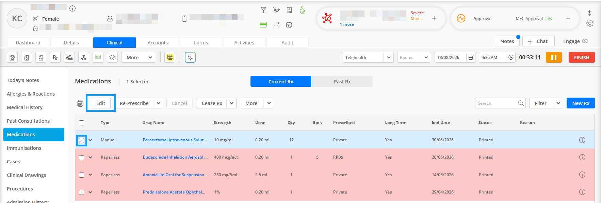This screenshot has width=601, height=203.
Task: Pause the consultation timer
Action: (x=554, y=58)
